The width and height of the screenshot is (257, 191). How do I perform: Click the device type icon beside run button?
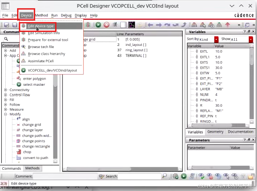click(88, 25)
